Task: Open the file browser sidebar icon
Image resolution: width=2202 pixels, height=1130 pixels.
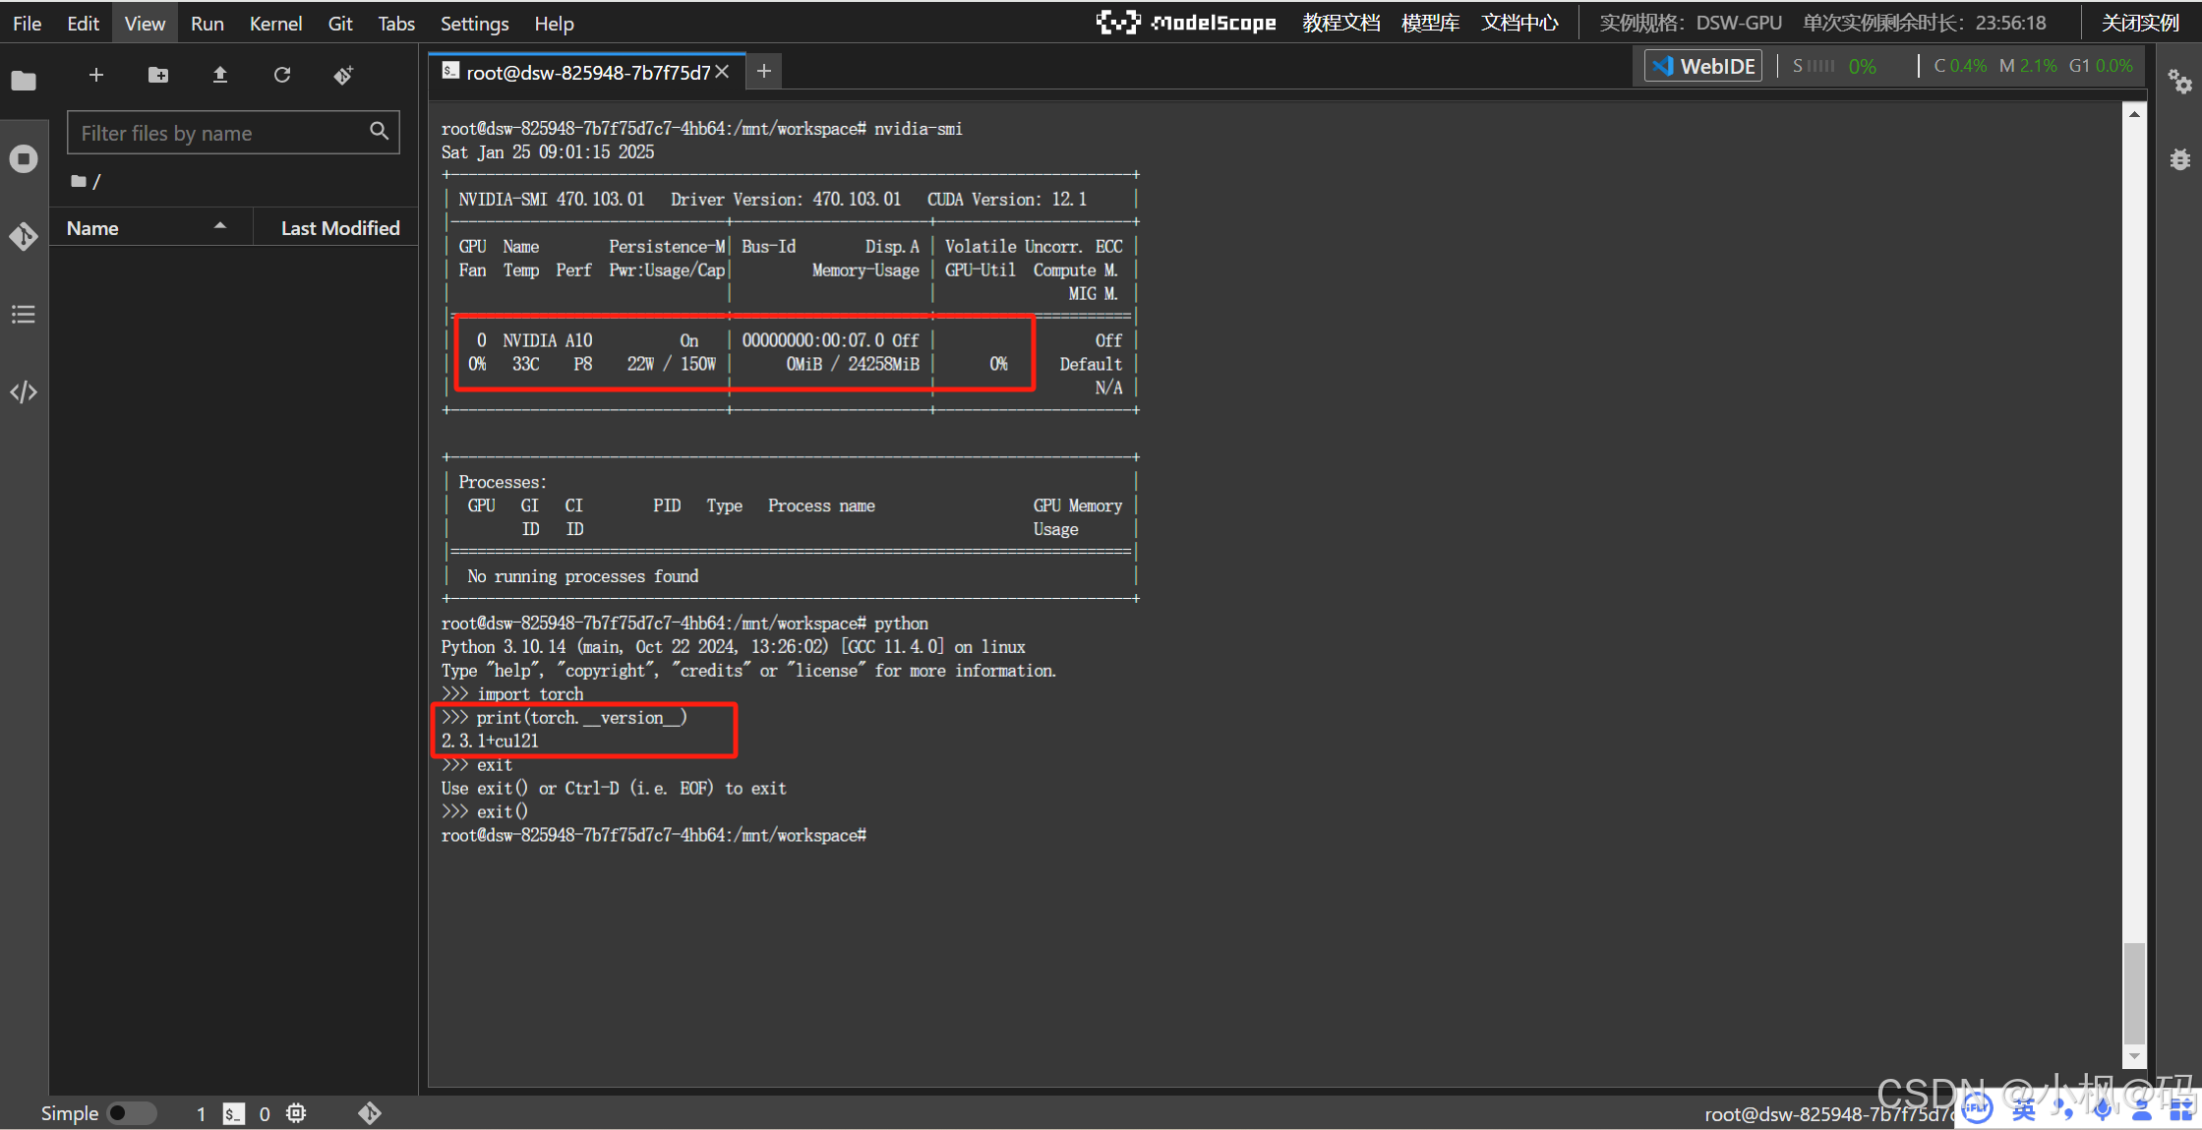Action: point(24,81)
